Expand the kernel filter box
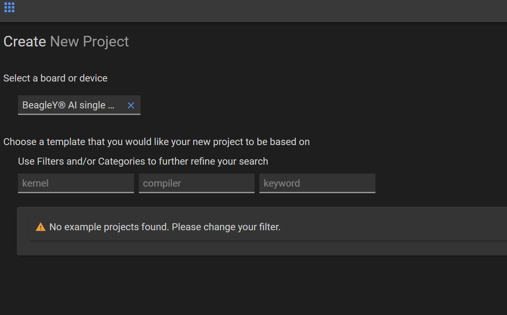The height and width of the screenshot is (315, 507). point(76,183)
